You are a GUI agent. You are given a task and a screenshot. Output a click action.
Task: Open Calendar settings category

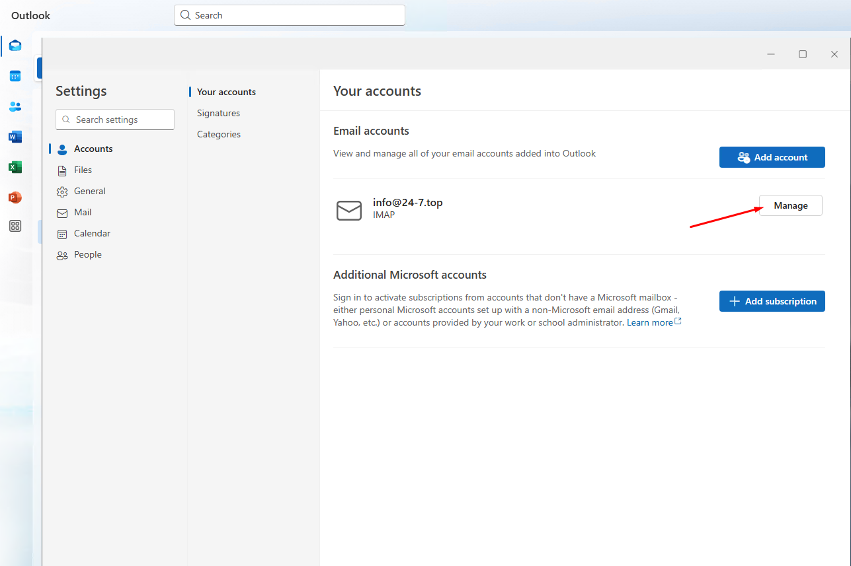click(92, 233)
